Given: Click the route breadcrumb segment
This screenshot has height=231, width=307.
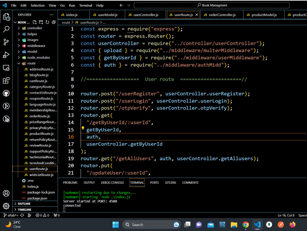Looking at the screenshot, I should (x=66, y=22).
